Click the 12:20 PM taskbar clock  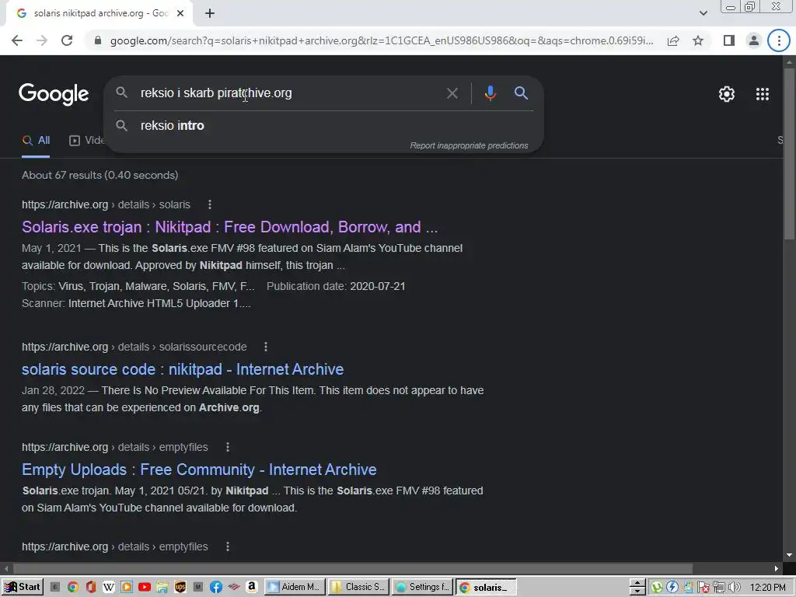767,588
